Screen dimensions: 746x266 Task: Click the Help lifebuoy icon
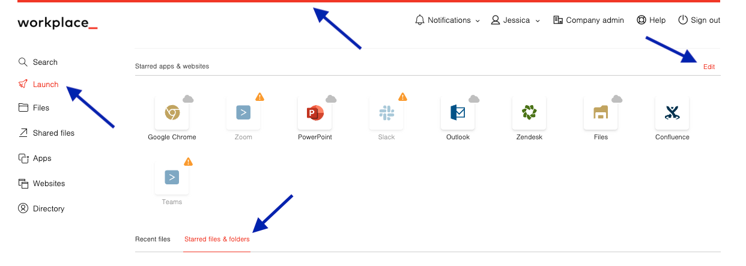(641, 20)
